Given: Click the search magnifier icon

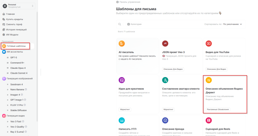Looking at the screenshot, I should (x=120, y=24).
